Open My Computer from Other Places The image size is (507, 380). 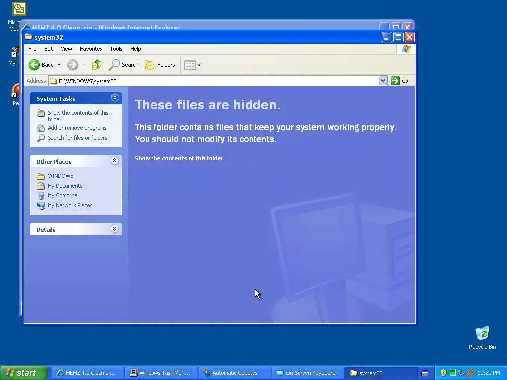pyautogui.click(x=63, y=195)
